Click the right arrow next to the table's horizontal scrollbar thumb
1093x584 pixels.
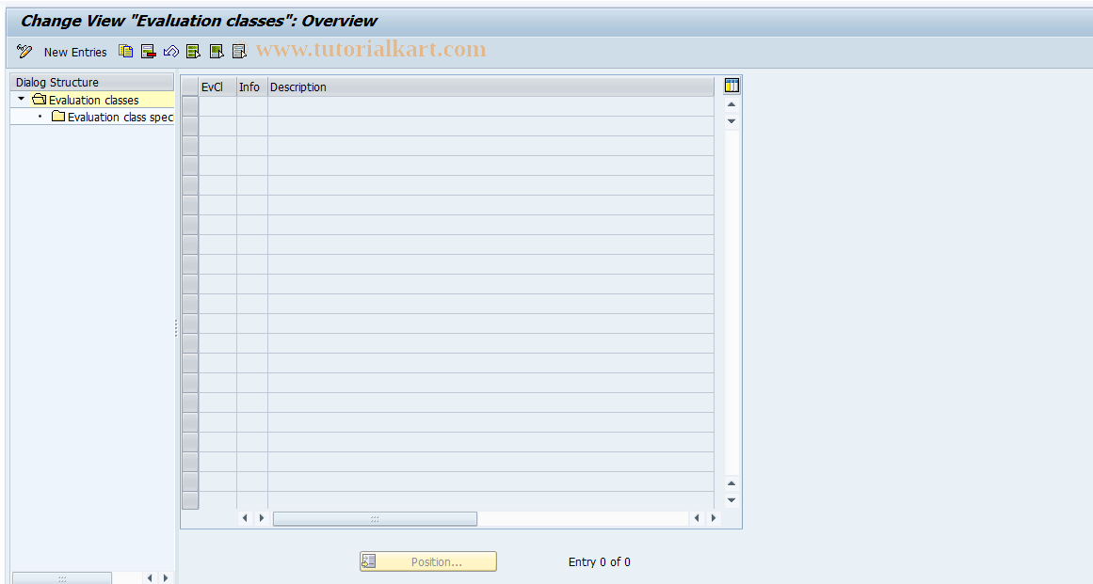262,518
